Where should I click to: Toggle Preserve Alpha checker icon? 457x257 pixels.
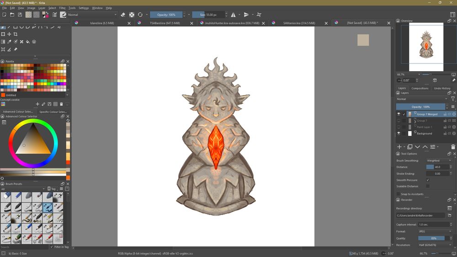click(132, 15)
